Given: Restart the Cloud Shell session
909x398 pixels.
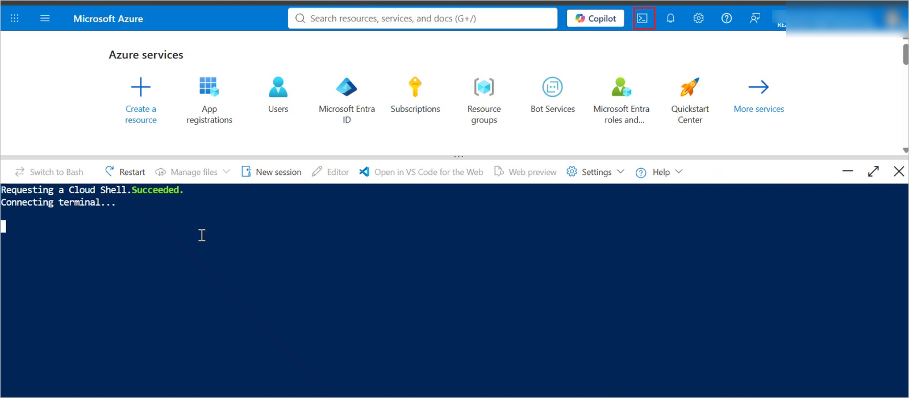Looking at the screenshot, I should click(x=125, y=172).
